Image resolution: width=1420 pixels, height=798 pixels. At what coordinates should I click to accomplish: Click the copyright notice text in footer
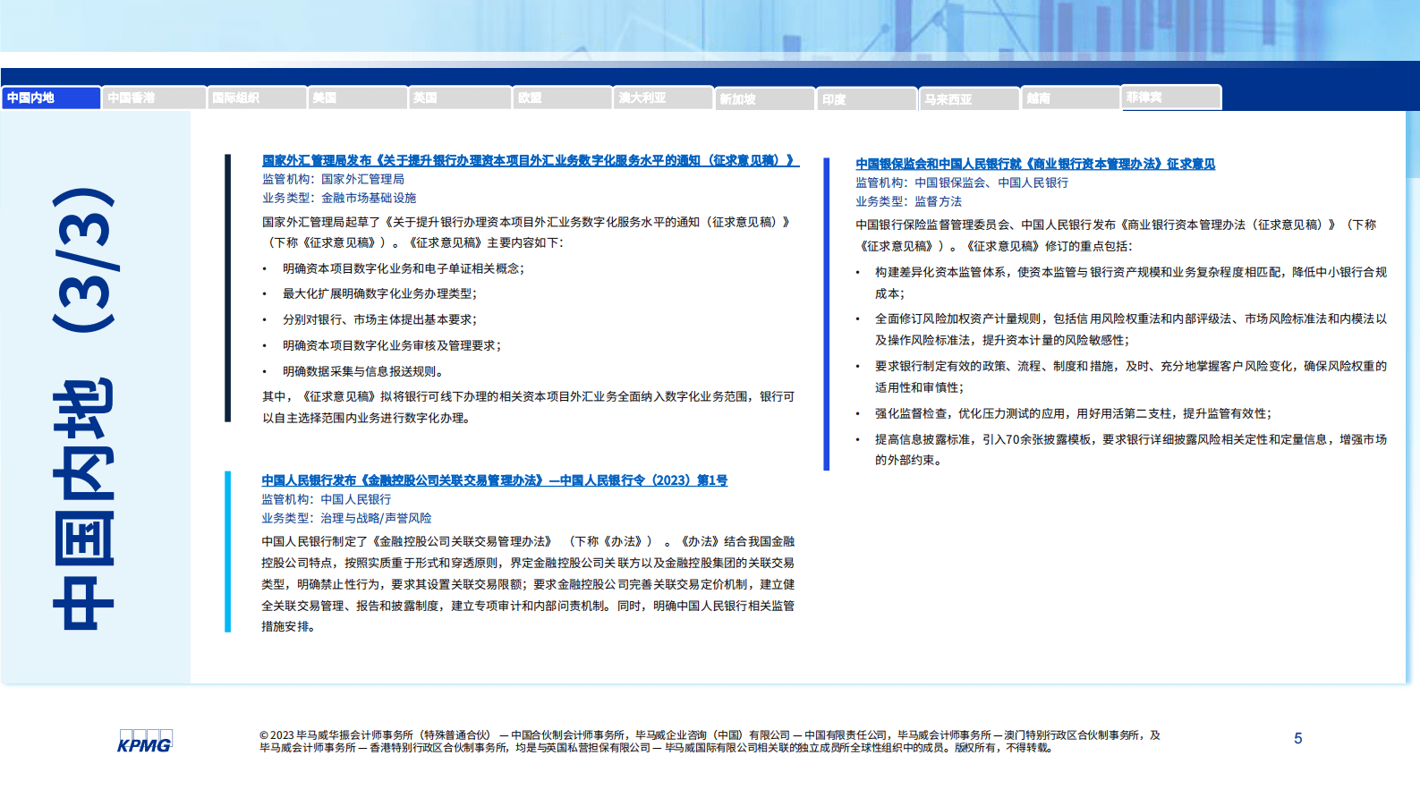pyautogui.click(x=709, y=741)
